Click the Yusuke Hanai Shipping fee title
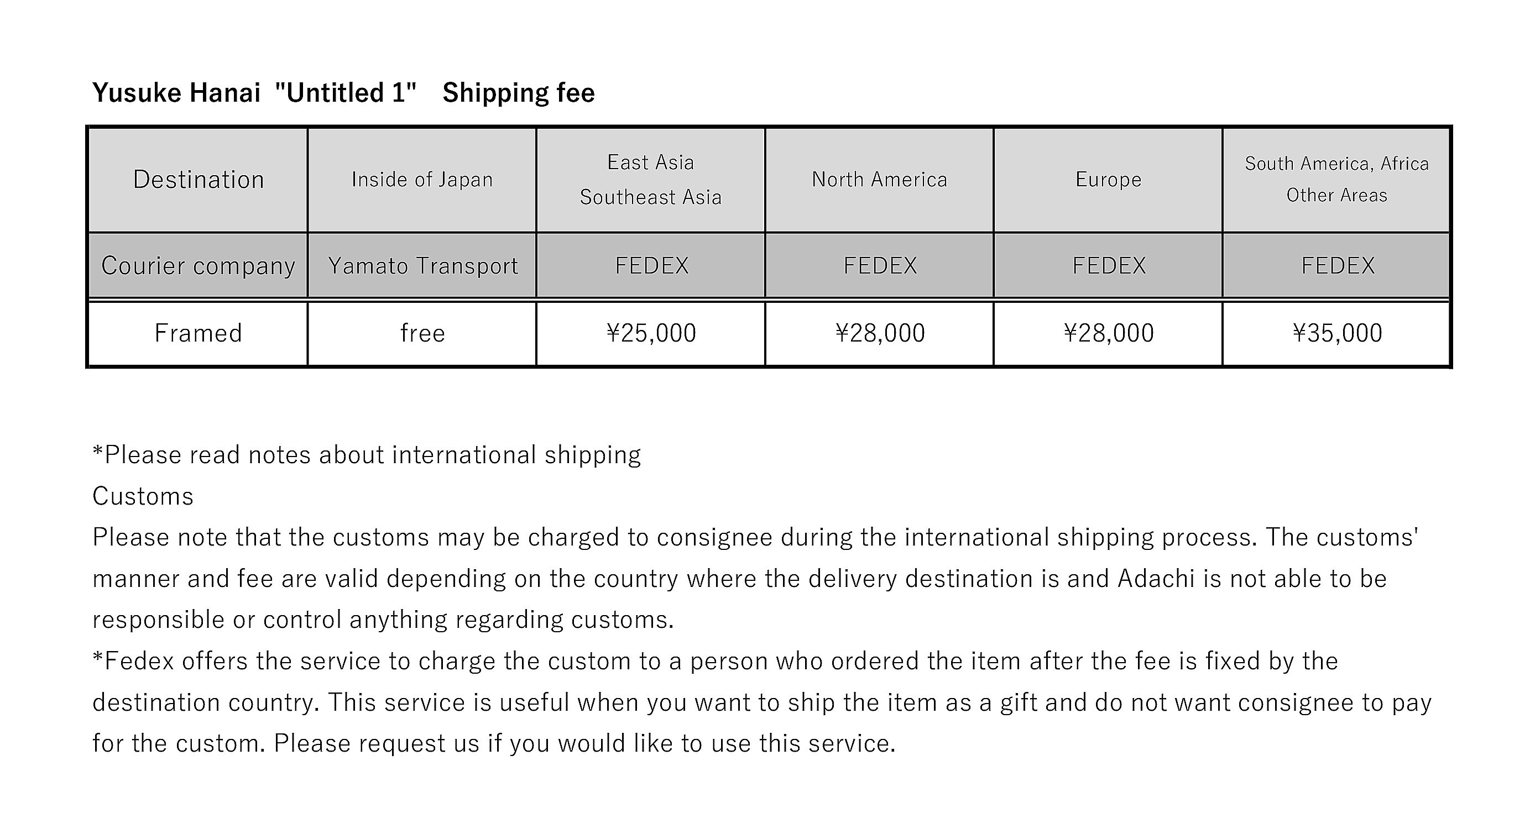 tap(343, 93)
